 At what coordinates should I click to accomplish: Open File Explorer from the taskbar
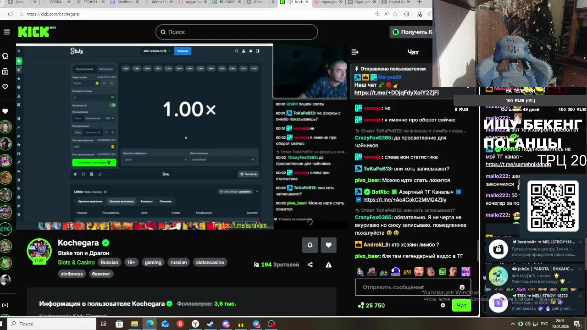(x=134, y=324)
